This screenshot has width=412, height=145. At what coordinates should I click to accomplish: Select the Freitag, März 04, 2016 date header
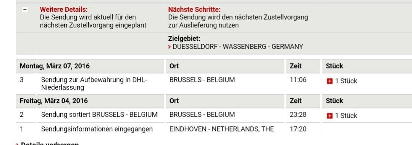pos(54,101)
